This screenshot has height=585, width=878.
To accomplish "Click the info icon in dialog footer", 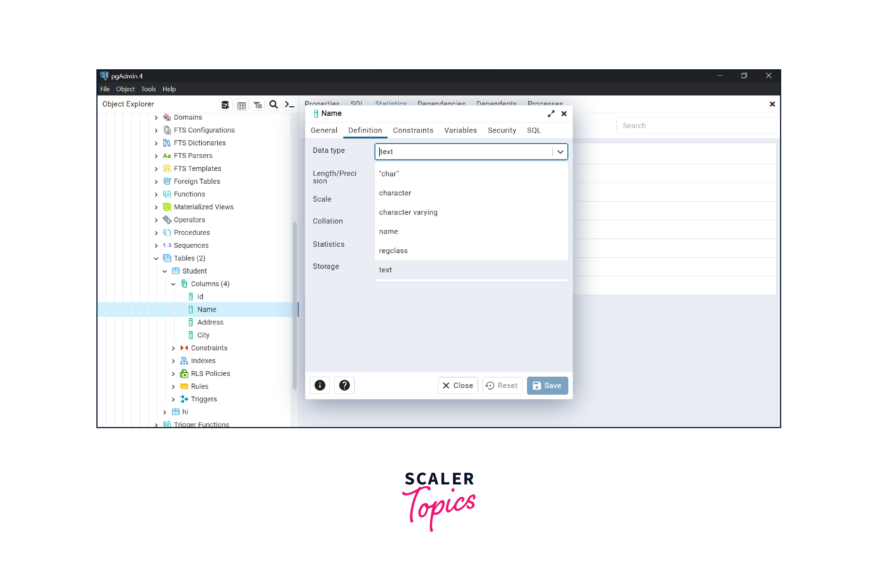I will tap(320, 385).
